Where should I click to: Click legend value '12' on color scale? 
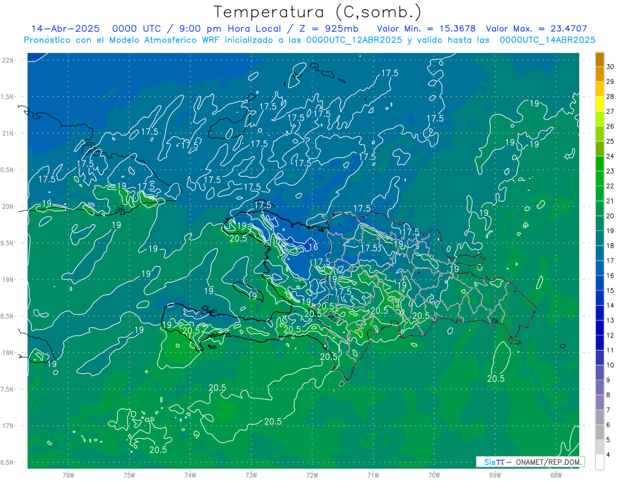610,335
